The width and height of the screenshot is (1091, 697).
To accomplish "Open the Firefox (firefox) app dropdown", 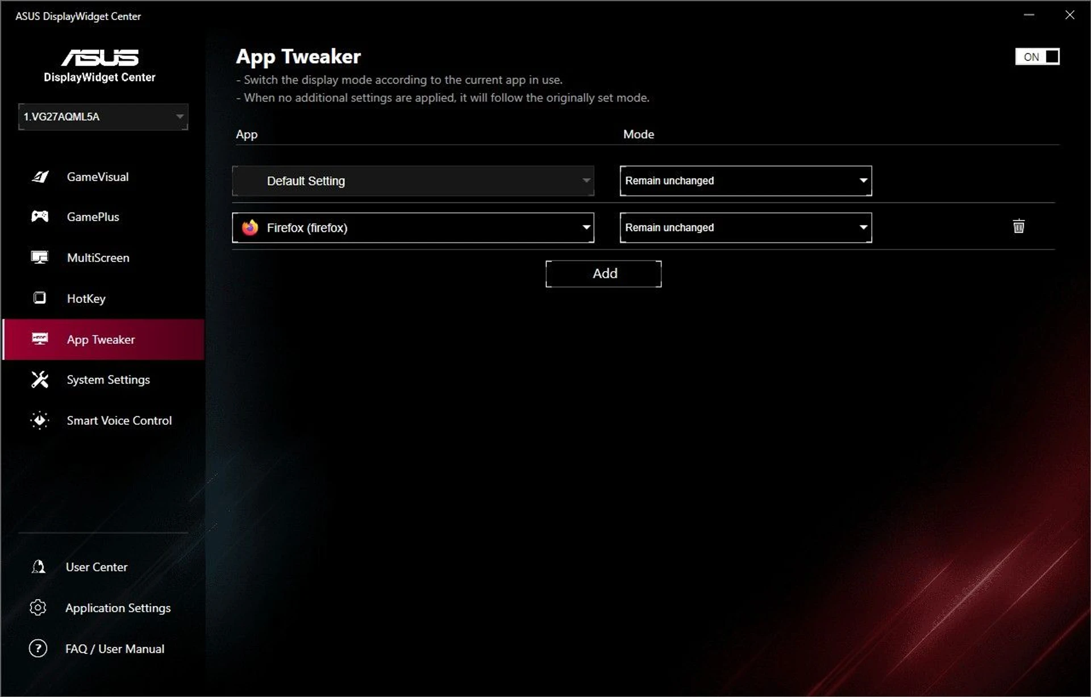I will point(413,228).
